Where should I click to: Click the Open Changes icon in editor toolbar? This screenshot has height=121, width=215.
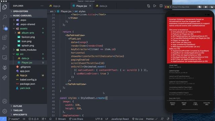pos(148,6)
